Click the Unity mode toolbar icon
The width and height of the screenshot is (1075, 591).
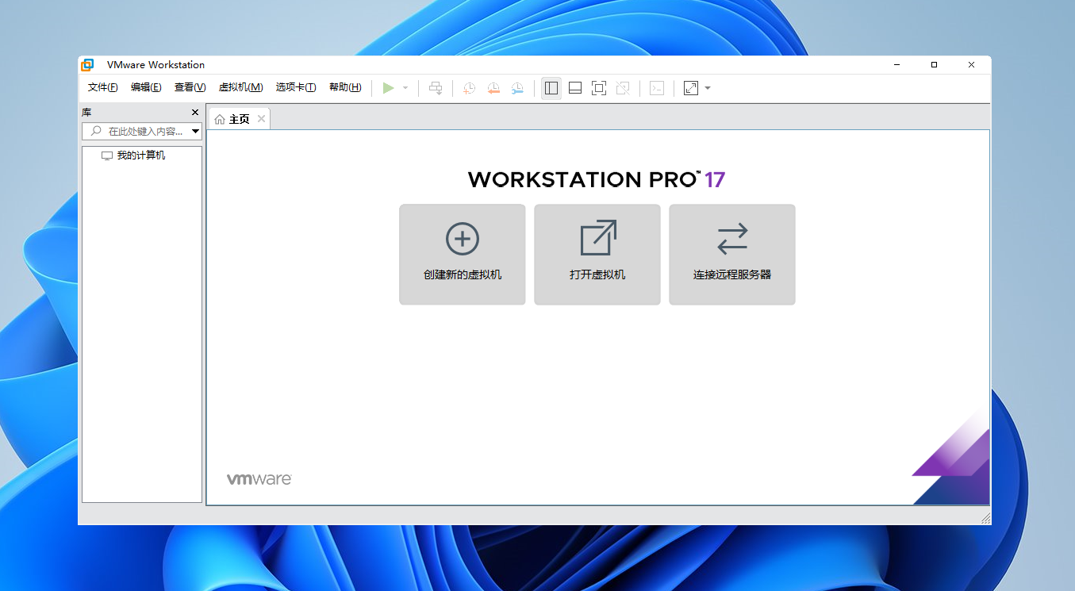[x=623, y=88]
